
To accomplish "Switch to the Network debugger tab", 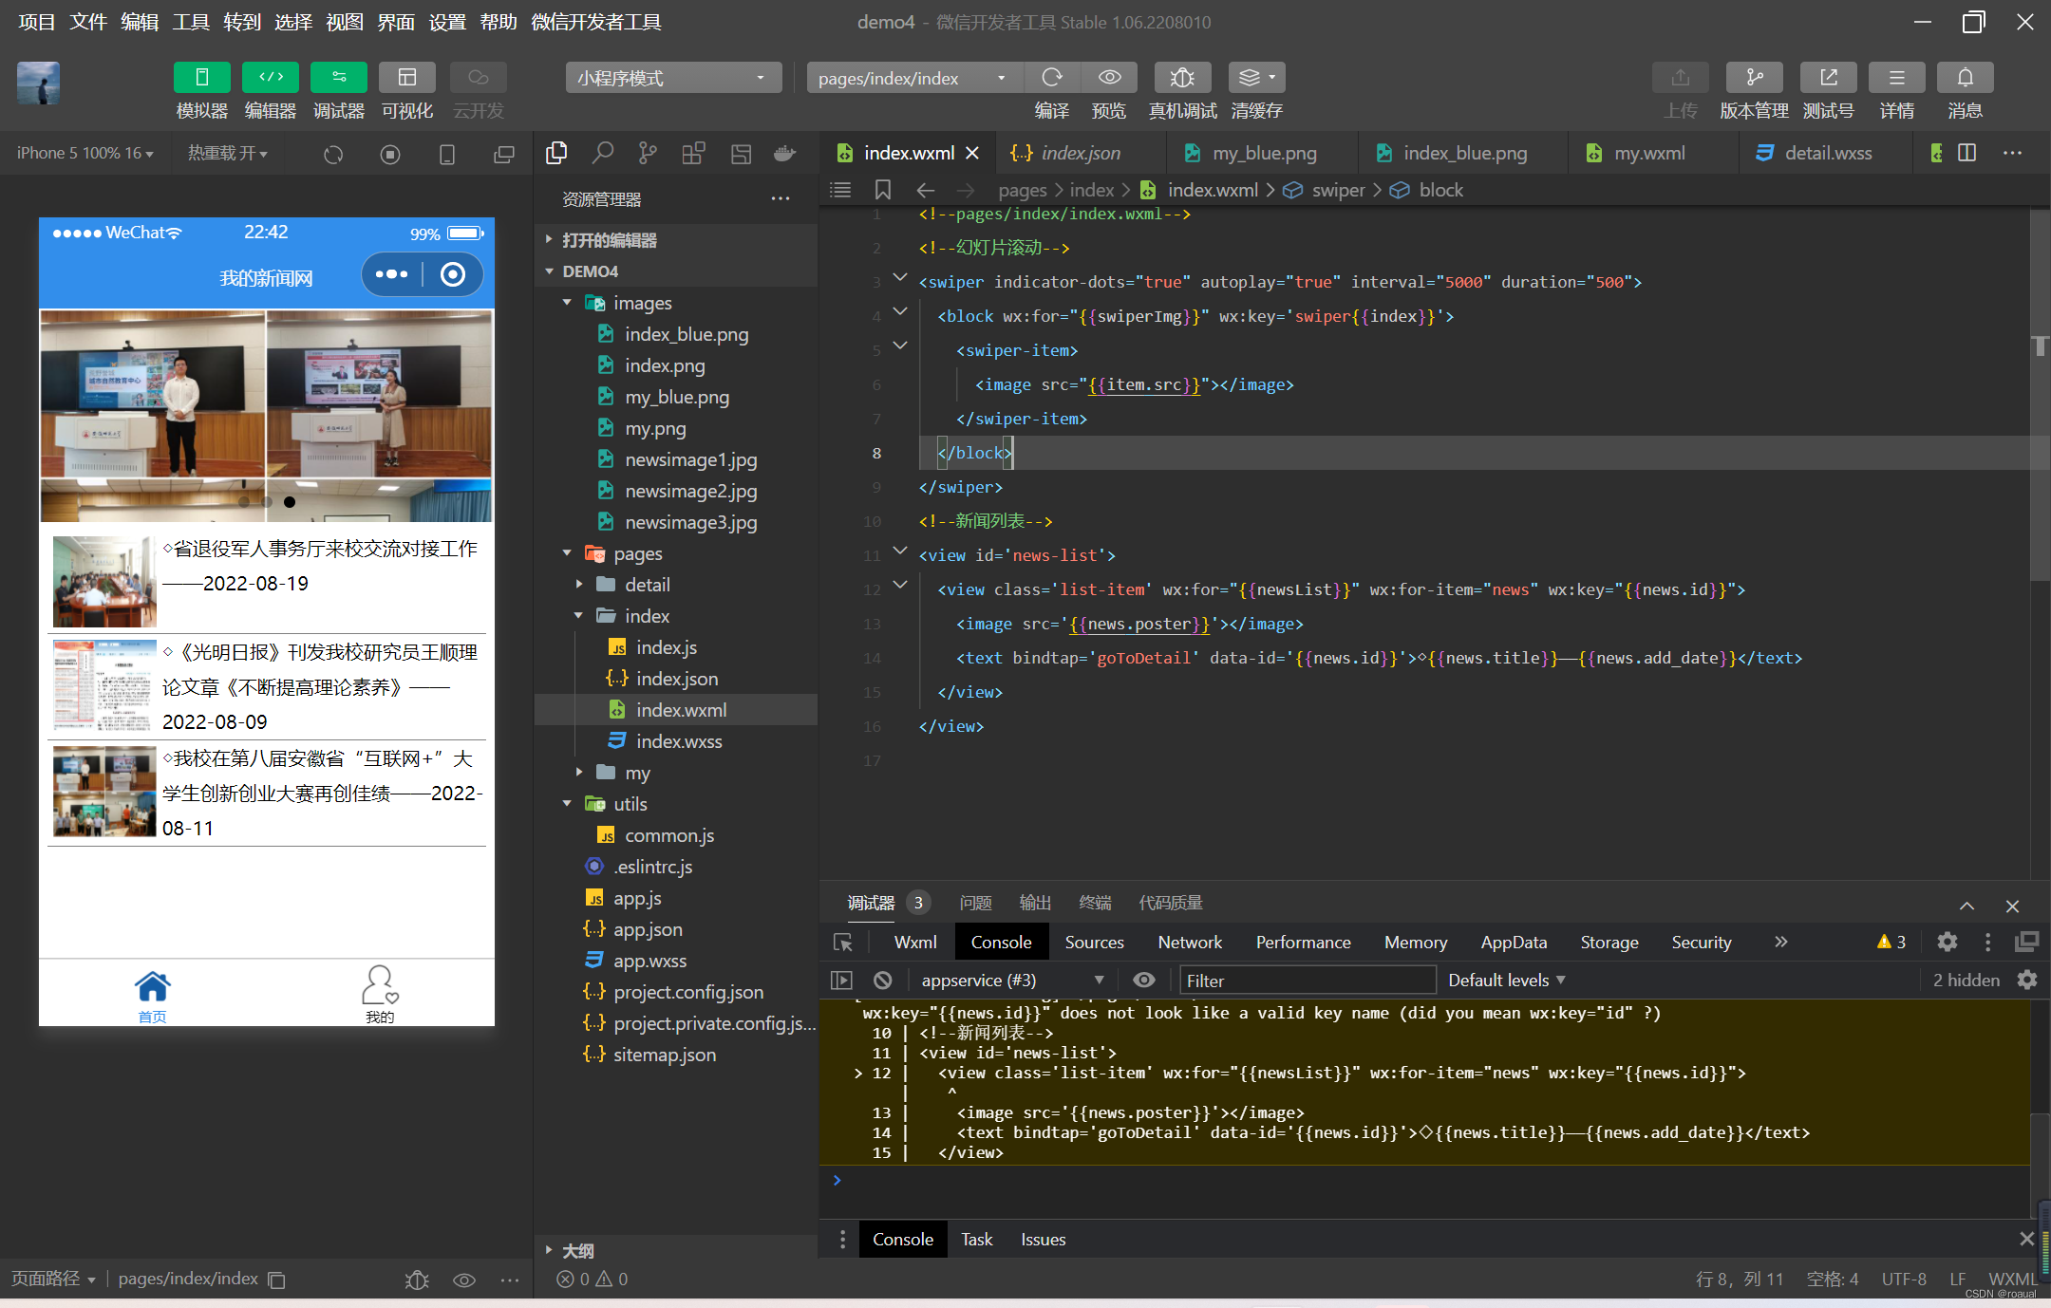I will [x=1189, y=943].
